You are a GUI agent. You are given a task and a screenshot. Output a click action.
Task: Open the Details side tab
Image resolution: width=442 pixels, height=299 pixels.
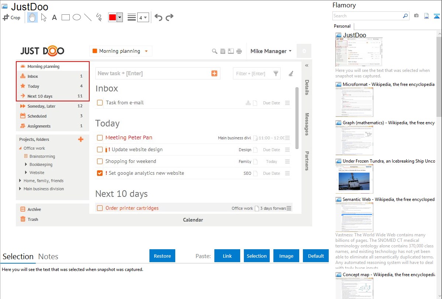pos(307,87)
